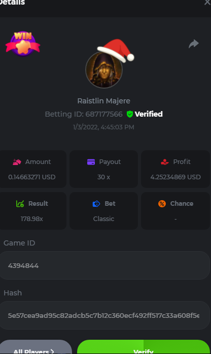The height and width of the screenshot is (354, 211).
Task: Click the green Verified shield icon
Action: (130, 114)
